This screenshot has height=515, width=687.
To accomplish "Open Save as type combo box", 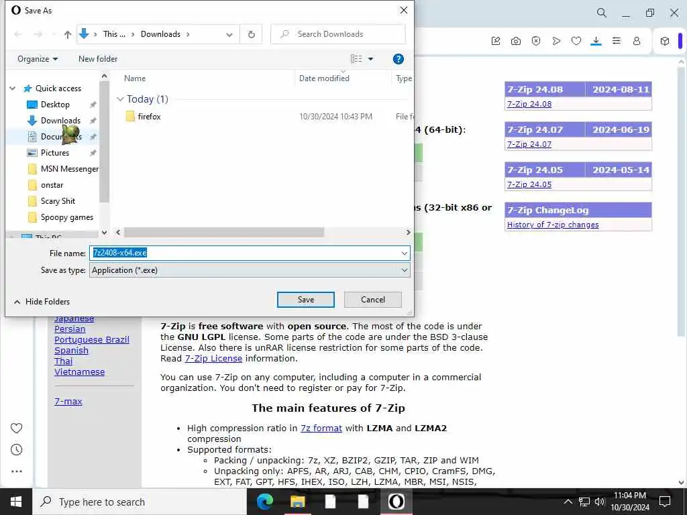I will (x=250, y=270).
